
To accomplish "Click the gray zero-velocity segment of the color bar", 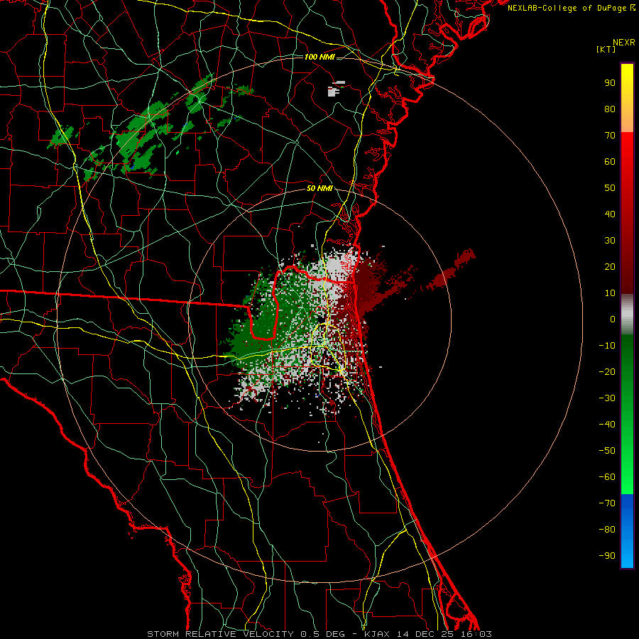I will pyautogui.click(x=627, y=315).
